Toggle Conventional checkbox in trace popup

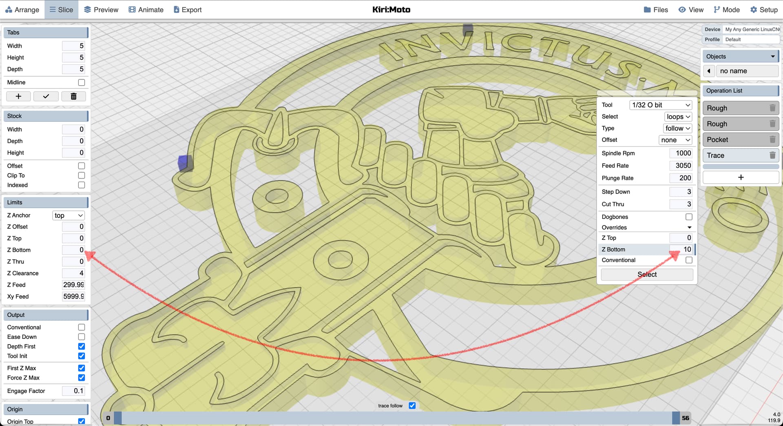pyautogui.click(x=689, y=260)
